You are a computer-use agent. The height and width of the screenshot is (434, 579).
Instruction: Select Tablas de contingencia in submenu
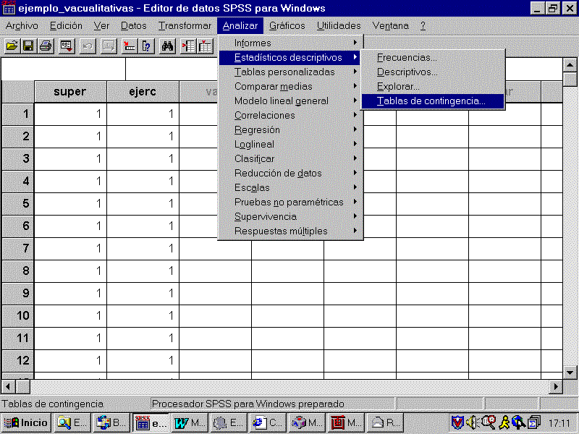(x=433, y=101)
